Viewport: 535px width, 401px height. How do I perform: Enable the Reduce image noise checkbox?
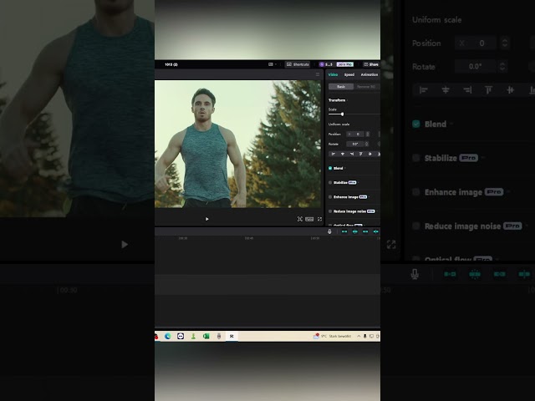(330, 211)
